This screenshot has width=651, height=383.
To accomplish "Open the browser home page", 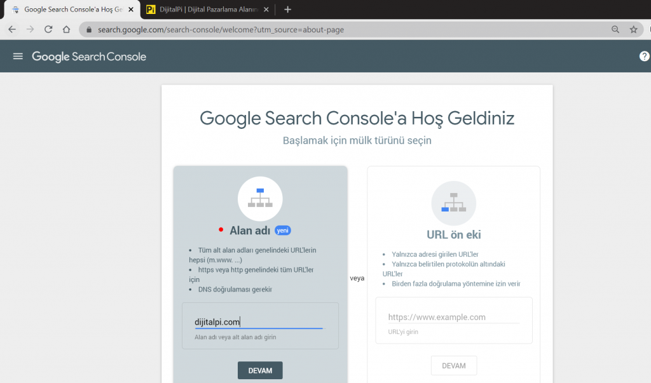I will (x=66, y=29).
